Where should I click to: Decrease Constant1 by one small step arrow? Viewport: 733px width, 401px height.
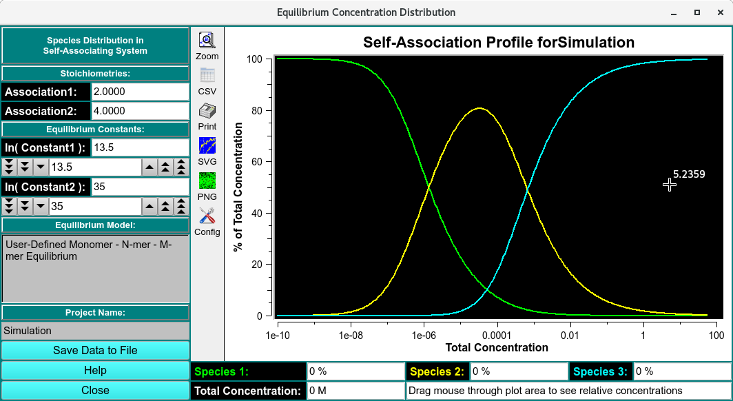pos(41,167)
